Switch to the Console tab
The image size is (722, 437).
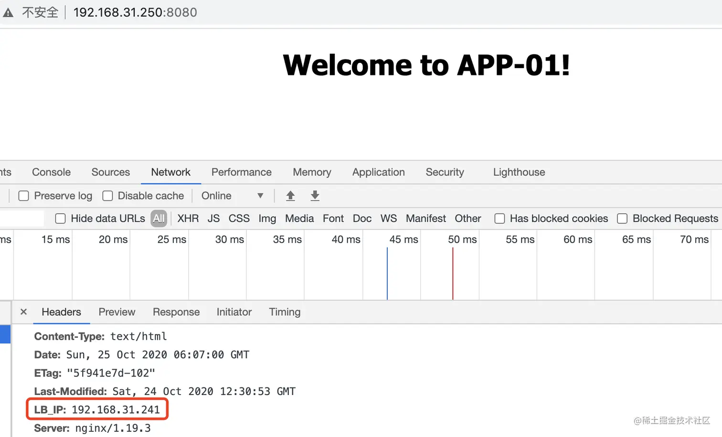[51, 172]
